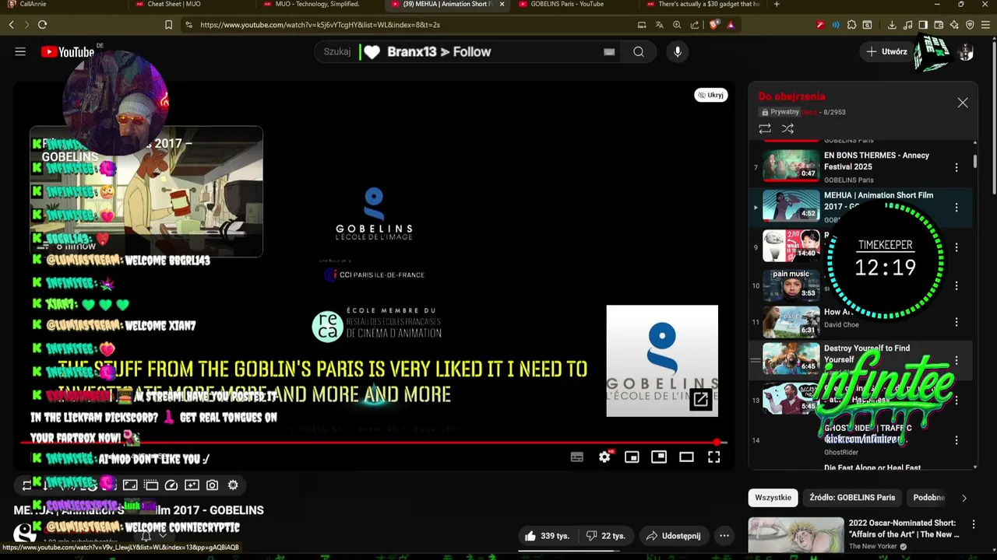This screenshot has height=560, width=997.
Task: Go back in browser history
Action: [x=12, y=25]
